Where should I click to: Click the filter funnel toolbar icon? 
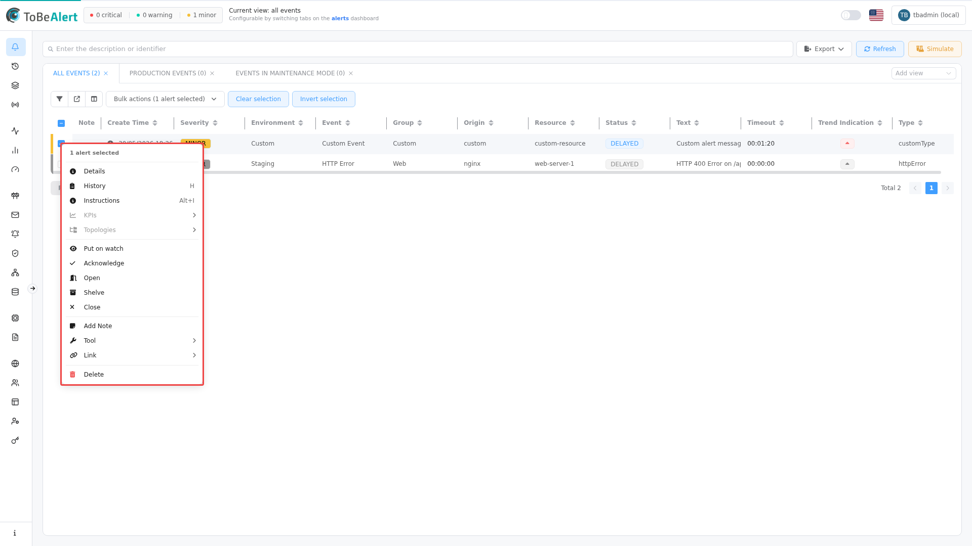pyautogui.click(x=59, y=99)
